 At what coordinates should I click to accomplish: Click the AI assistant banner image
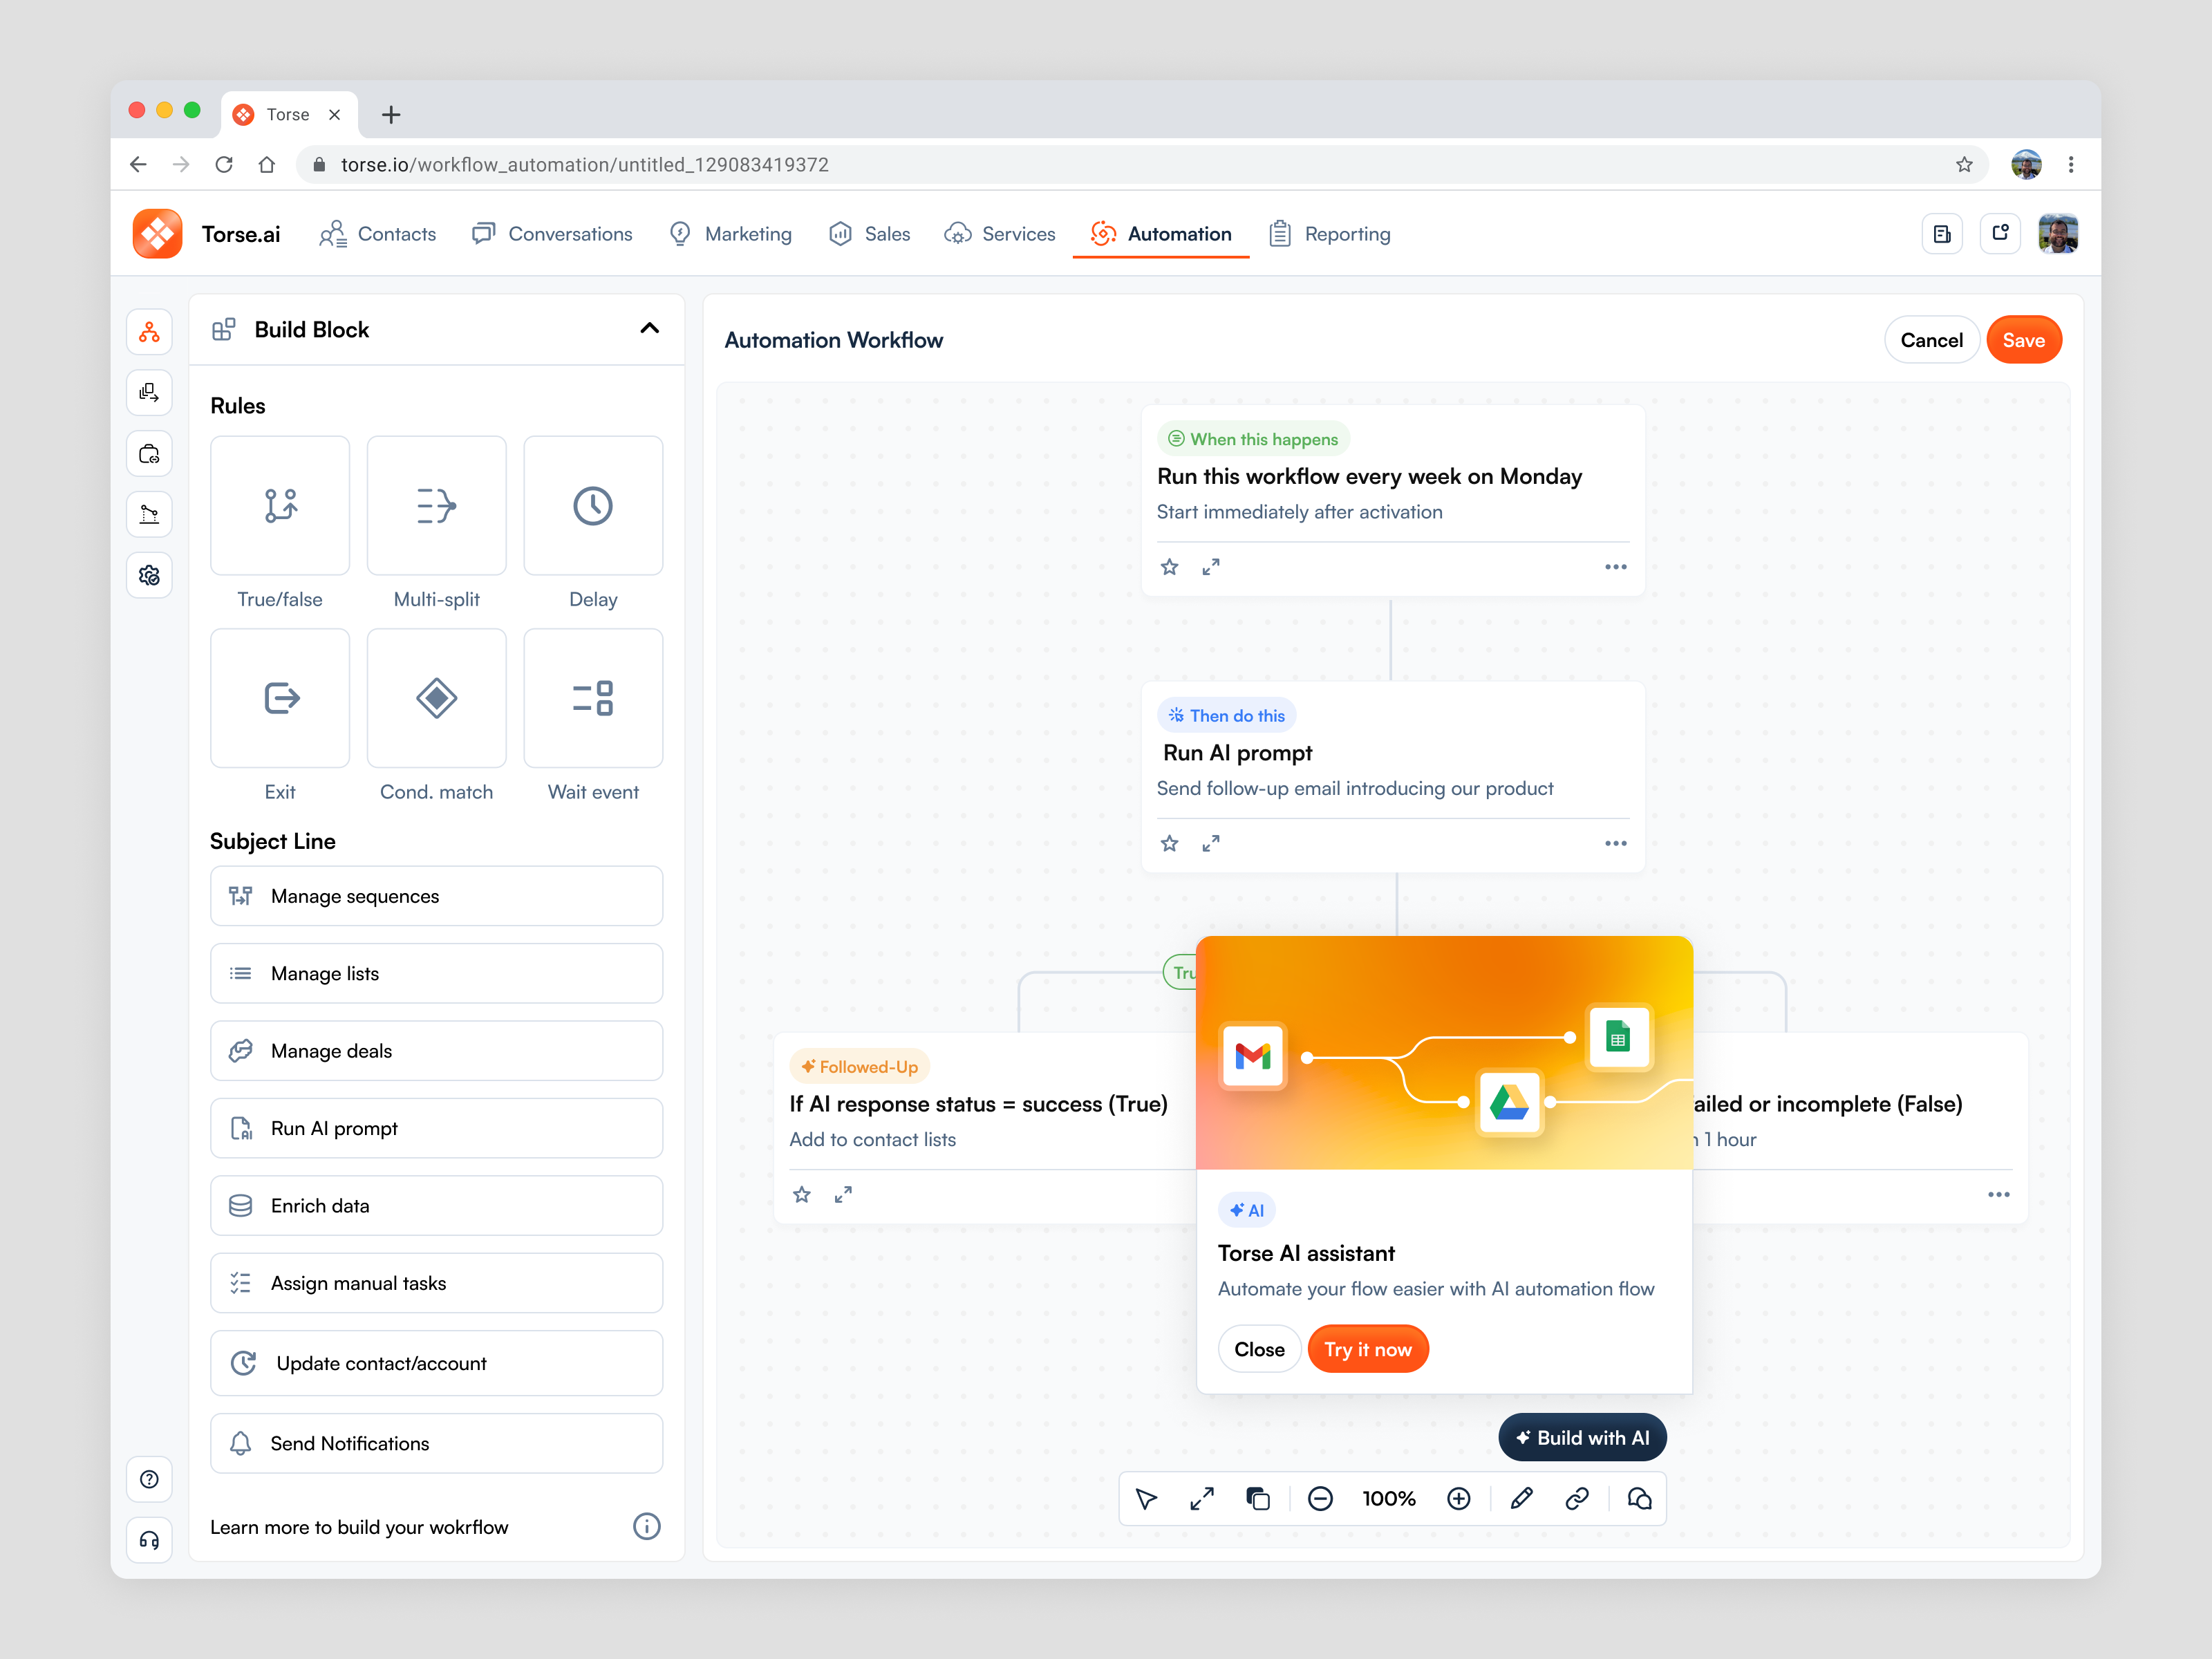click(1444, 1053)
